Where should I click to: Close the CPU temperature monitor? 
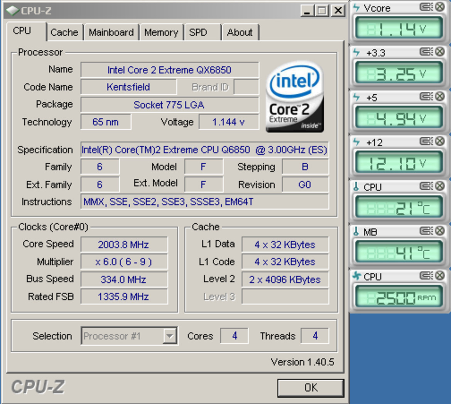point(439,186)
